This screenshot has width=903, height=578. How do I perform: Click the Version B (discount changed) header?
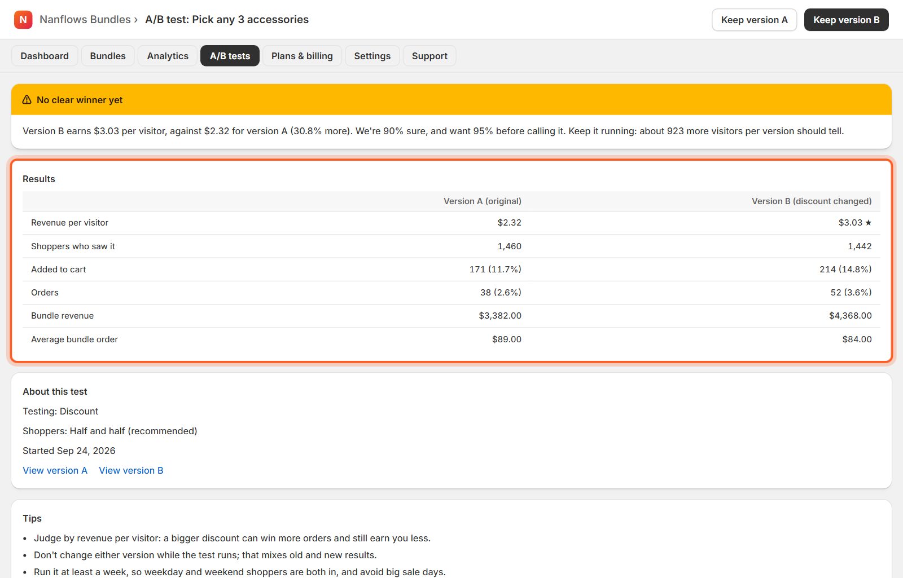(x=812, y=201)
